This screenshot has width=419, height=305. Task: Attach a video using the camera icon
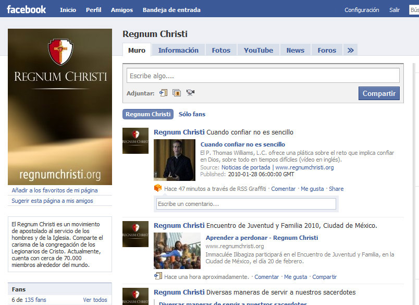pos(190,93)
